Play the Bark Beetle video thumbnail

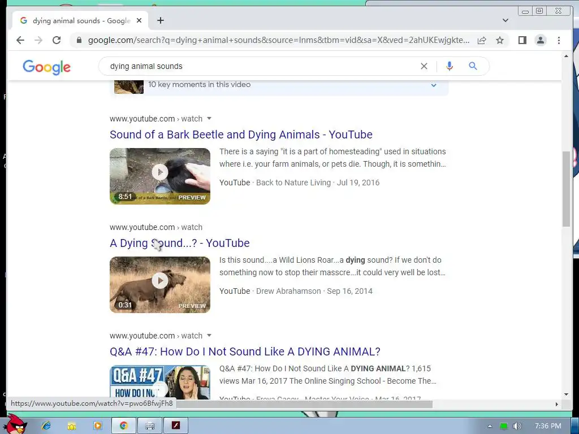click(x=160, y=176)
